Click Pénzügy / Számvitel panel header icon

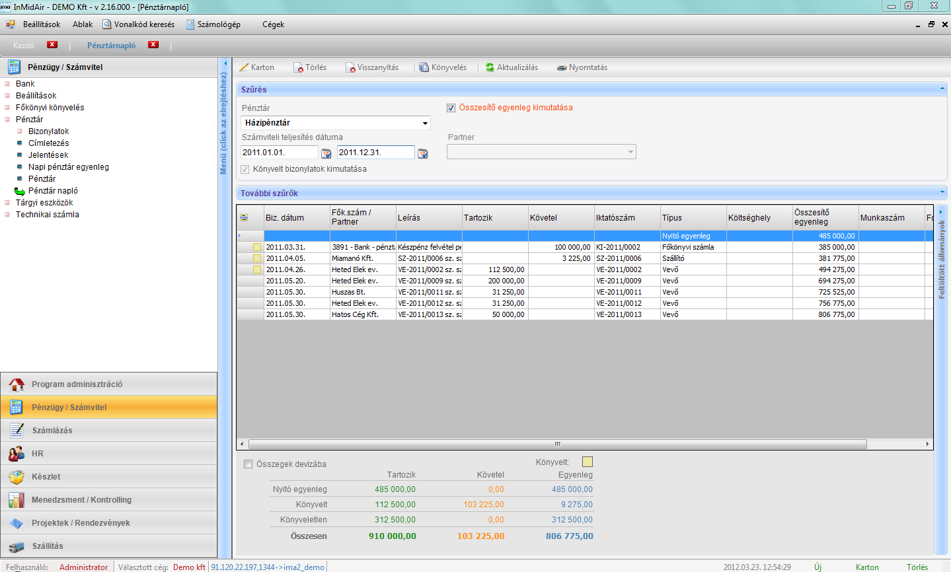[x=14, y=67]
